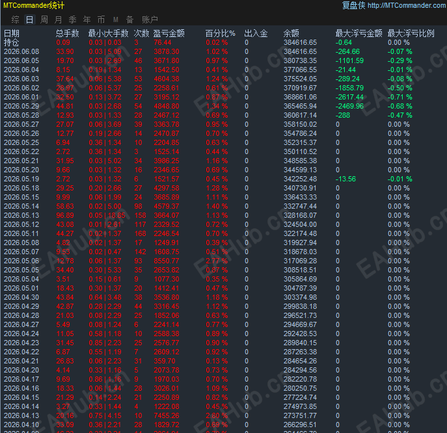This screenshot has width=447, height=433.
Task: Click percentage value 2.80 %
Action: click(217, 415)
